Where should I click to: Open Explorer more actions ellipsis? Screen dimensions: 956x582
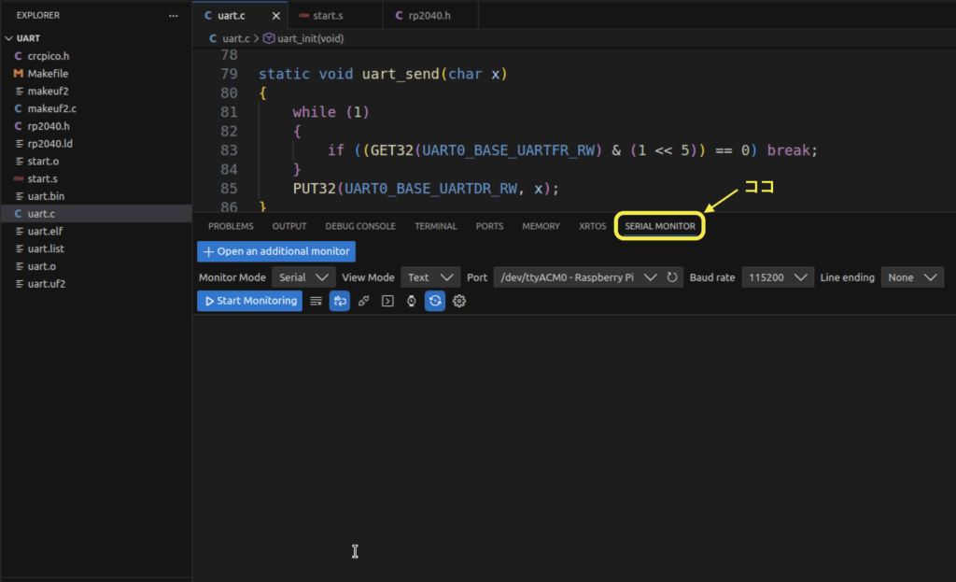173,16
